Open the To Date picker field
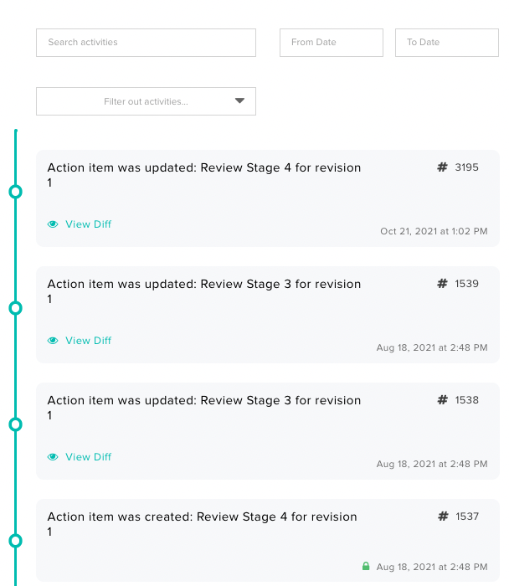Image resolution: width=509 pixels, height=586 pixels. [446, 43]
